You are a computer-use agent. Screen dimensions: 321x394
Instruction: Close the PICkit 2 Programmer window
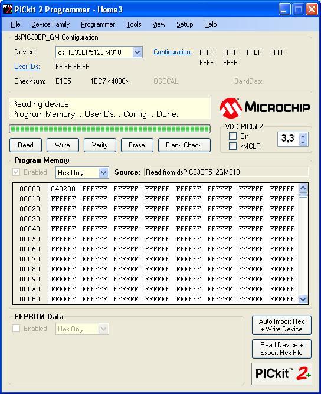[312, 9]
